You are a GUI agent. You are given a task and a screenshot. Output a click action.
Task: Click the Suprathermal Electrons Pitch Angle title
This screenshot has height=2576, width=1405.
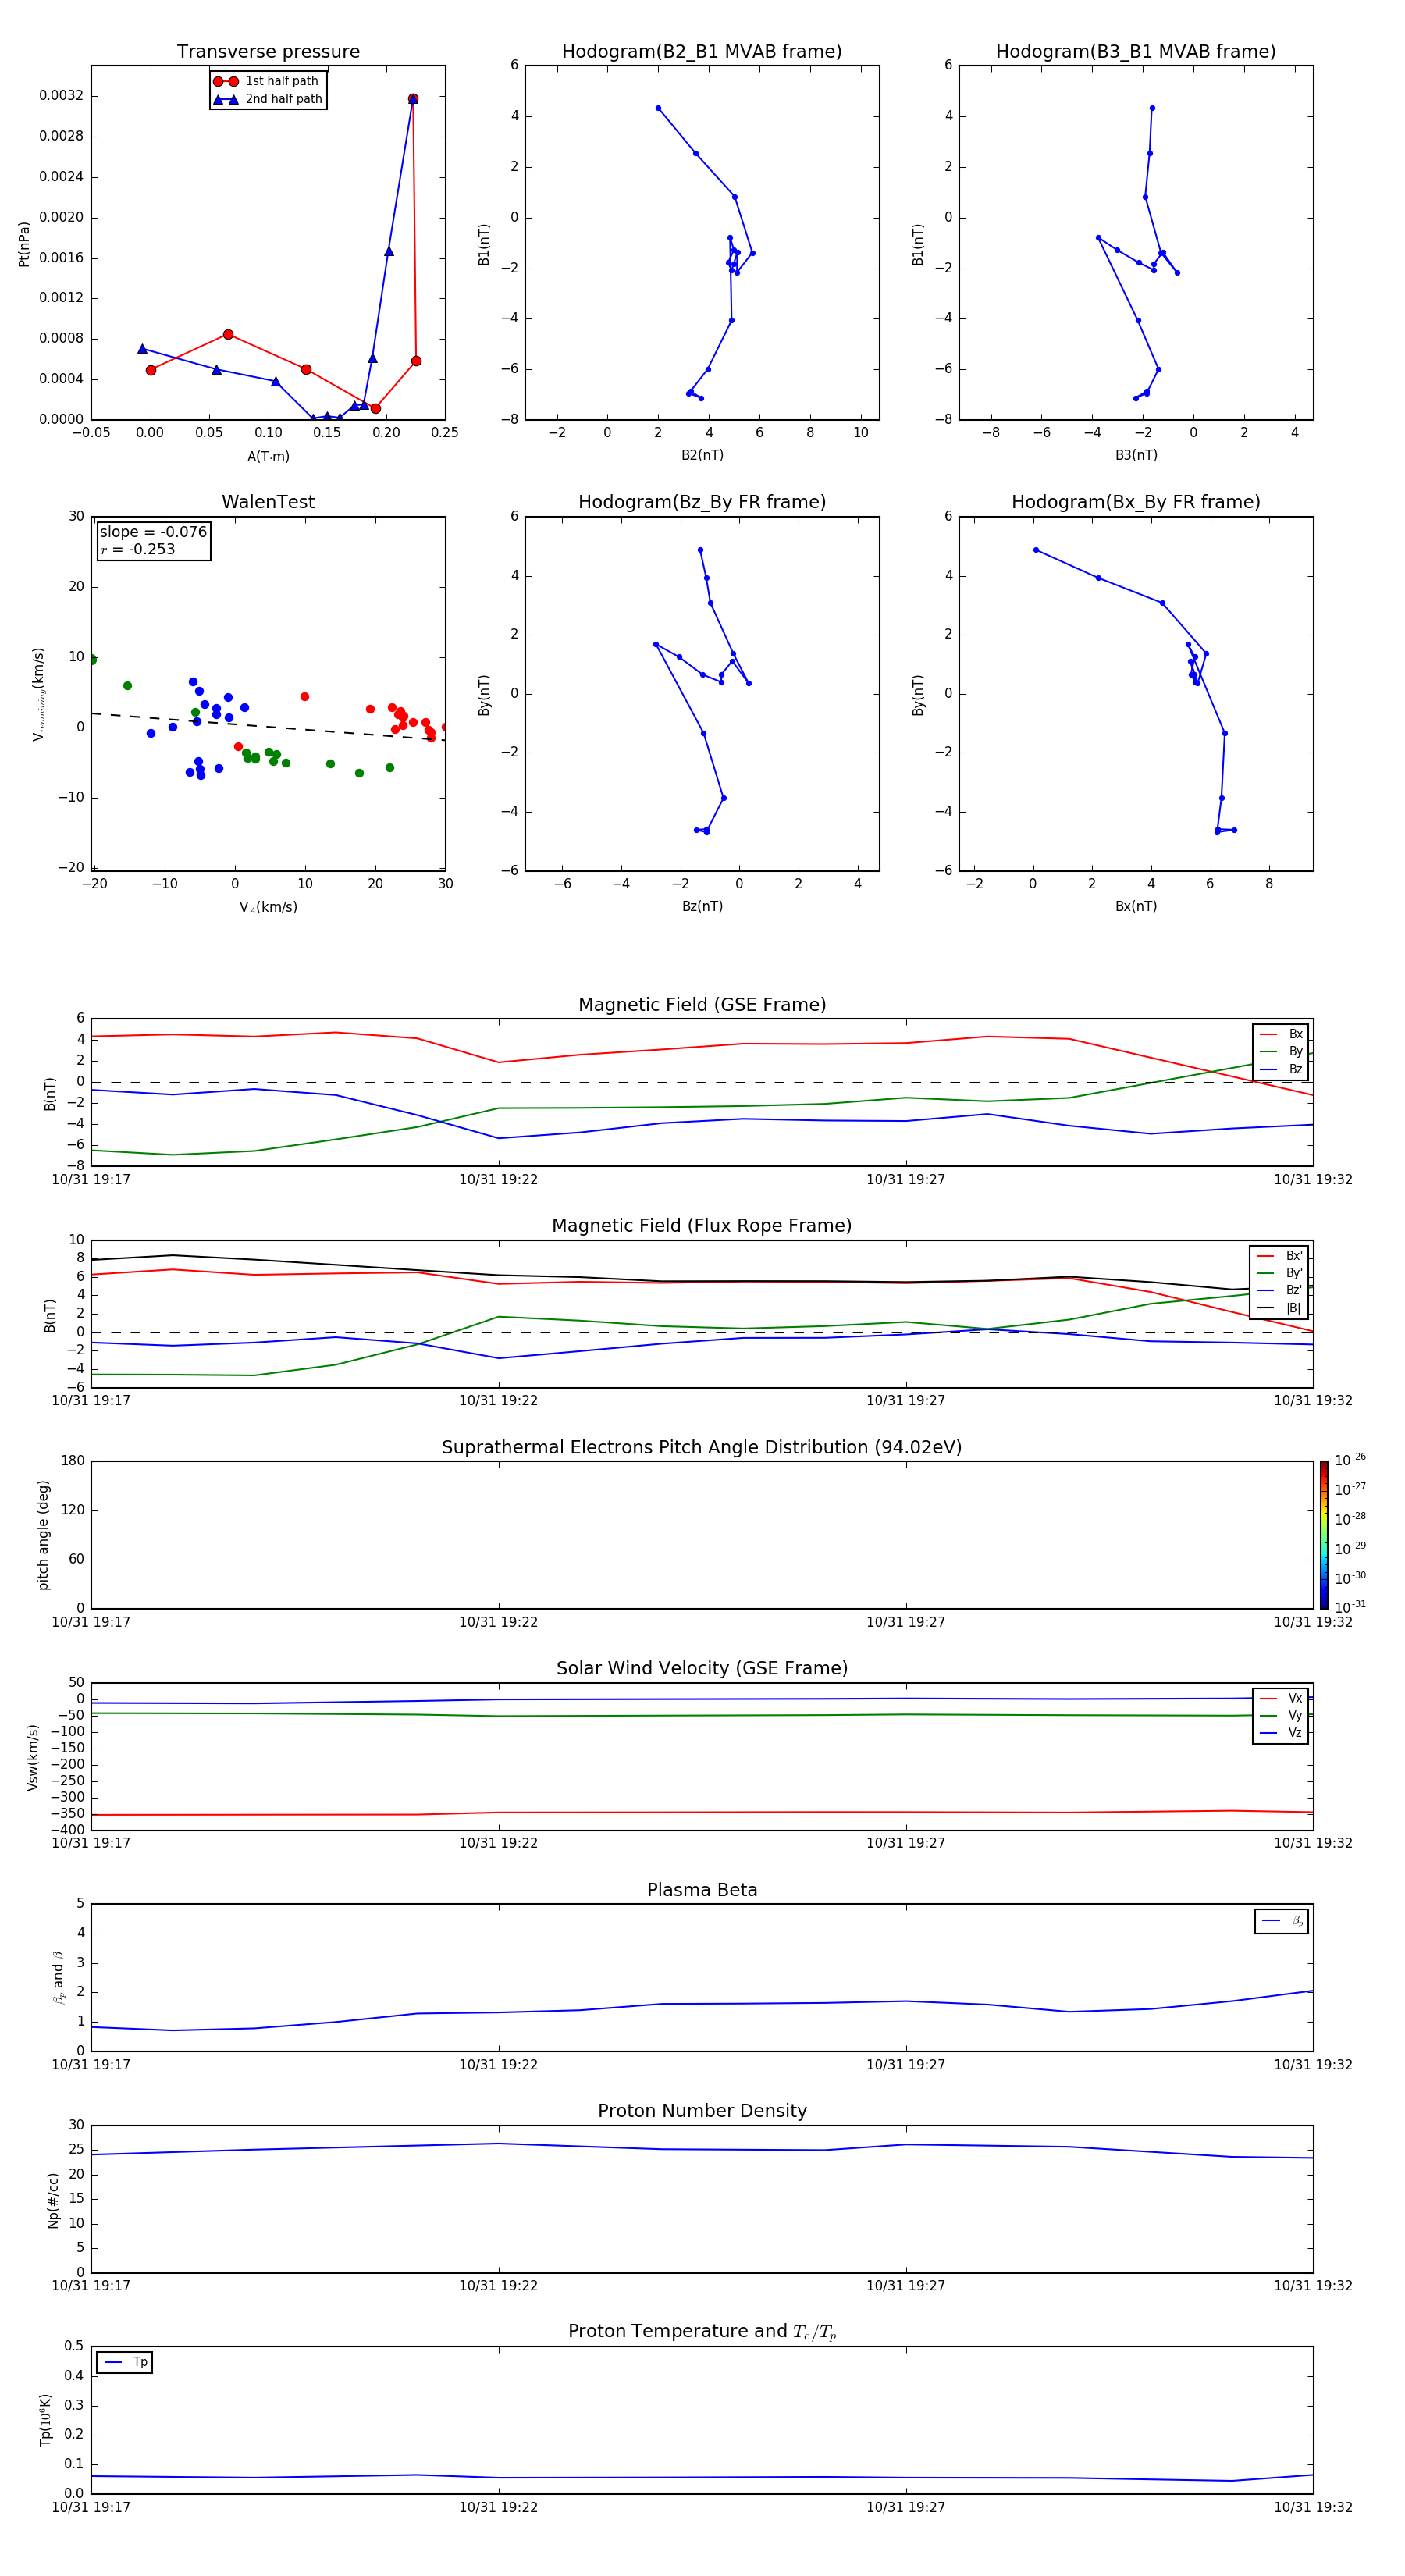[702, 1448]
